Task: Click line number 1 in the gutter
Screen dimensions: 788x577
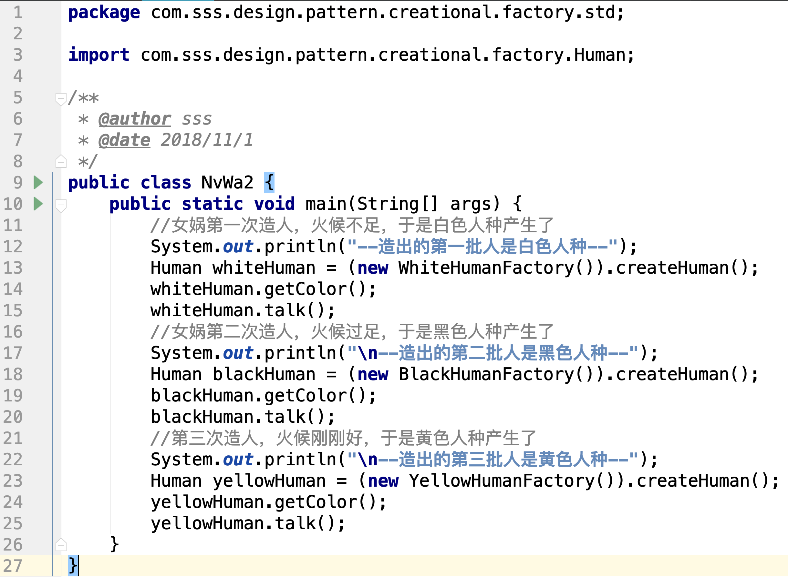Action: coord(18,13)
